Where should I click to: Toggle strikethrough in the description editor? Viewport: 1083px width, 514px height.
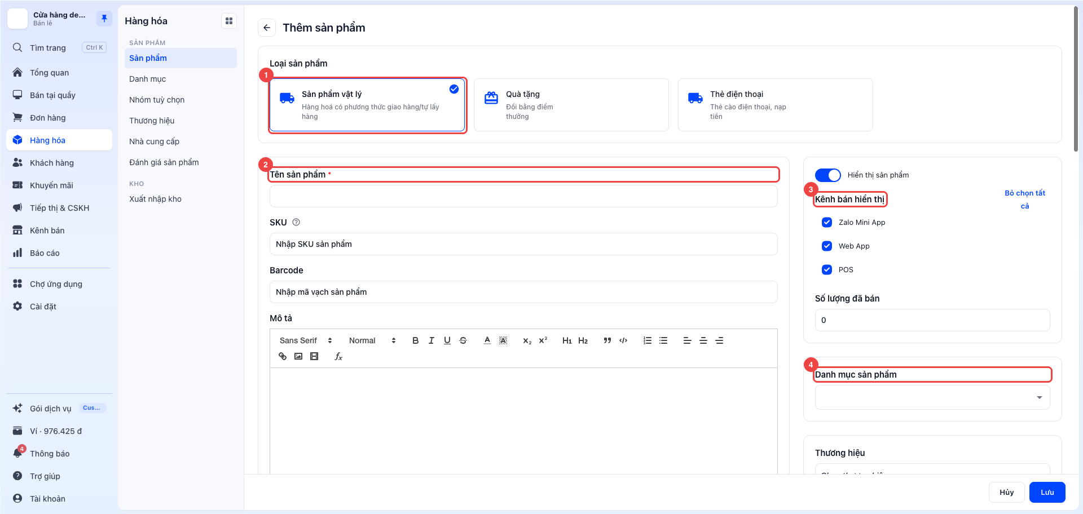[x=463, y=340]
